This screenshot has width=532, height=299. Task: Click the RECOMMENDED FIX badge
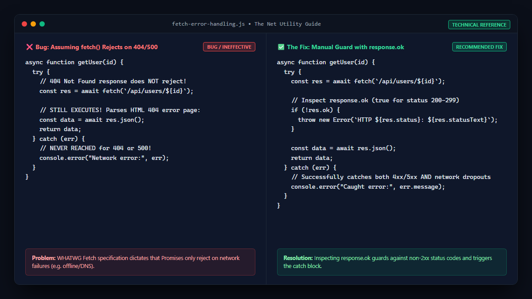pyautogui.click(x=479, y=47)
